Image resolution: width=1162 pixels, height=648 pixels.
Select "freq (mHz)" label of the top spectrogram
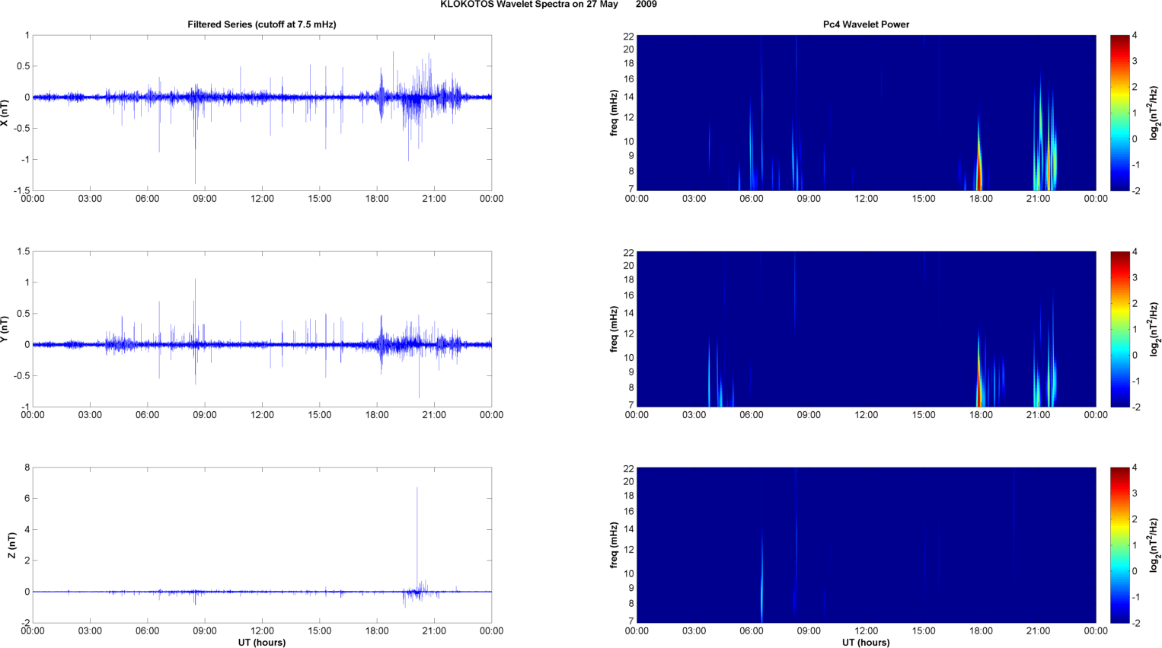(x=613, y=113)
